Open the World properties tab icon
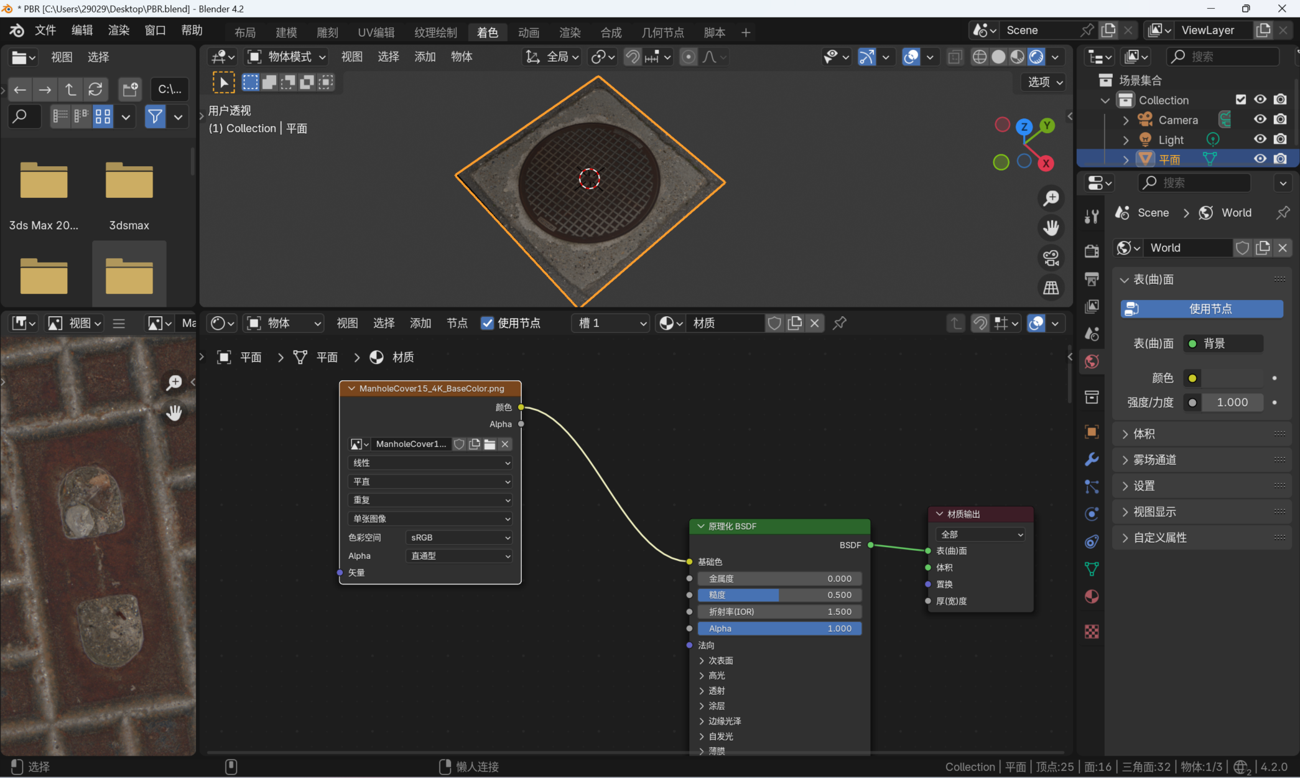 [1092, 362]
